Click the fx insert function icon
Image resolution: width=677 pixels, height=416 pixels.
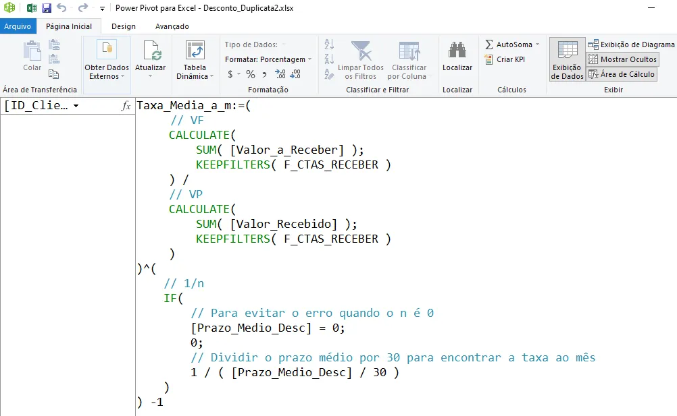coord(126,106)
